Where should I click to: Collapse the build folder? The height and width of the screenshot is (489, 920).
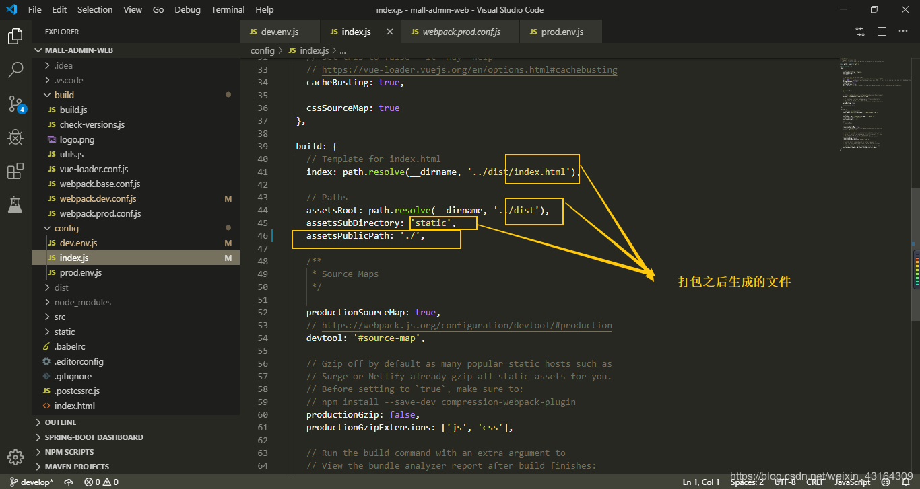coord(136,95)
